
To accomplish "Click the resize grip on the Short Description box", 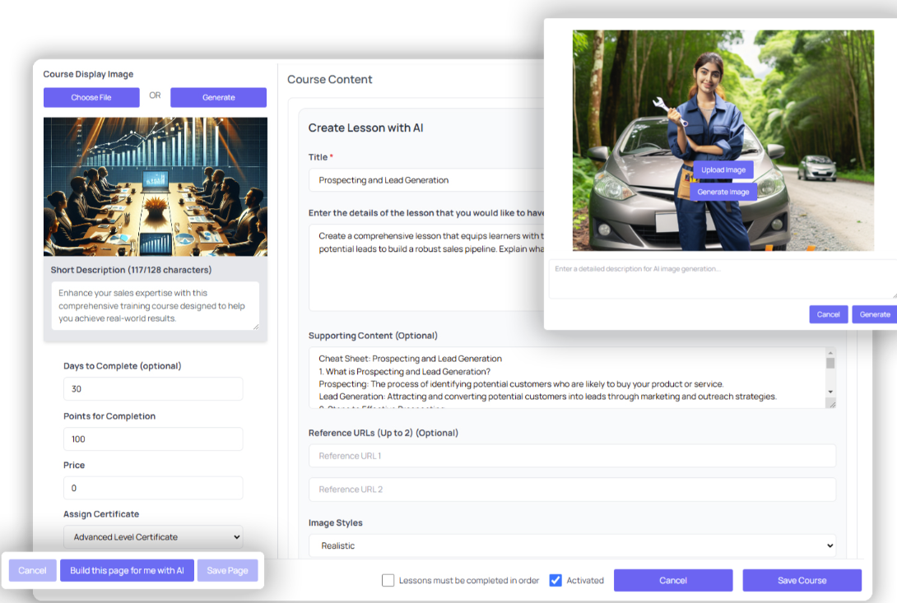I will (255, 327).
